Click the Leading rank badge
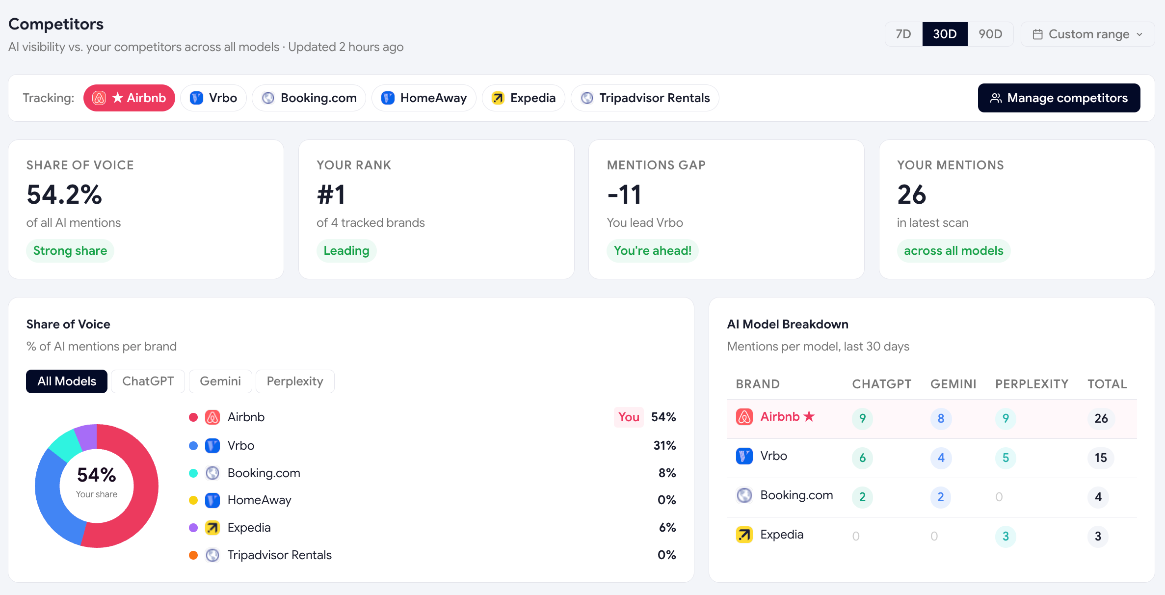 (x=346, y=251)
